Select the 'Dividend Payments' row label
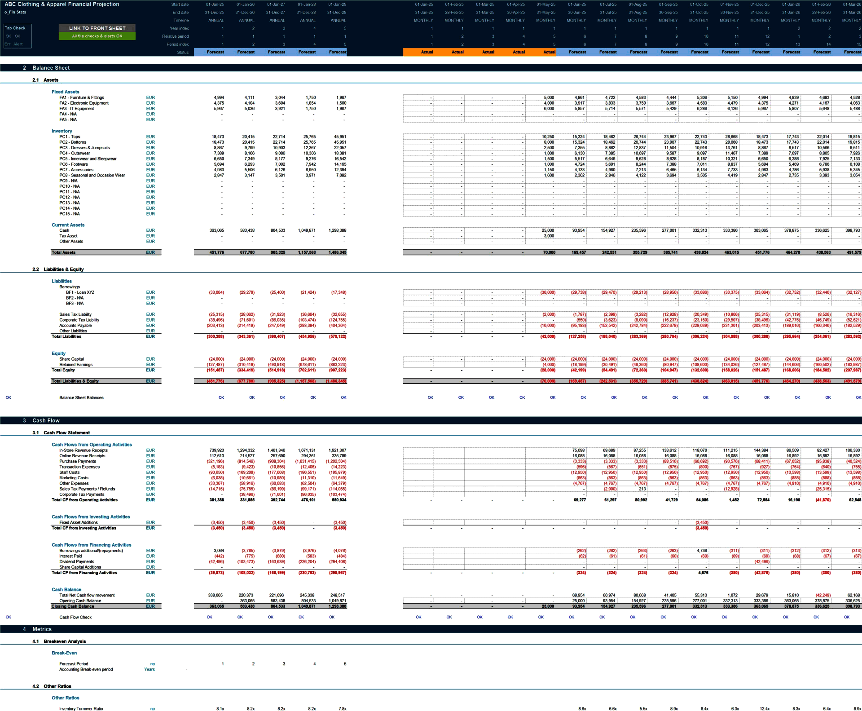 [77, 562]
